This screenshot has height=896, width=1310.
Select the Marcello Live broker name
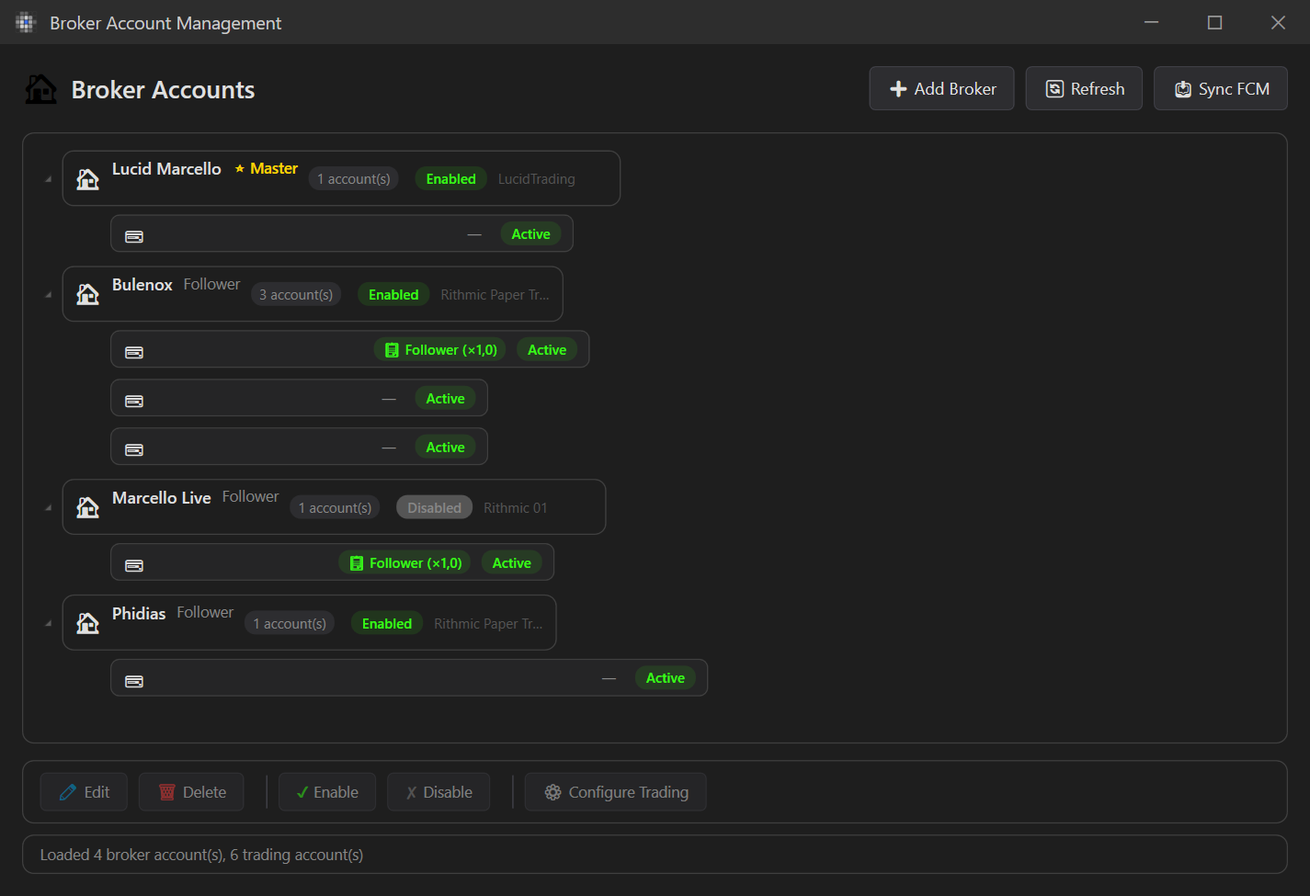tap(162, 498)
